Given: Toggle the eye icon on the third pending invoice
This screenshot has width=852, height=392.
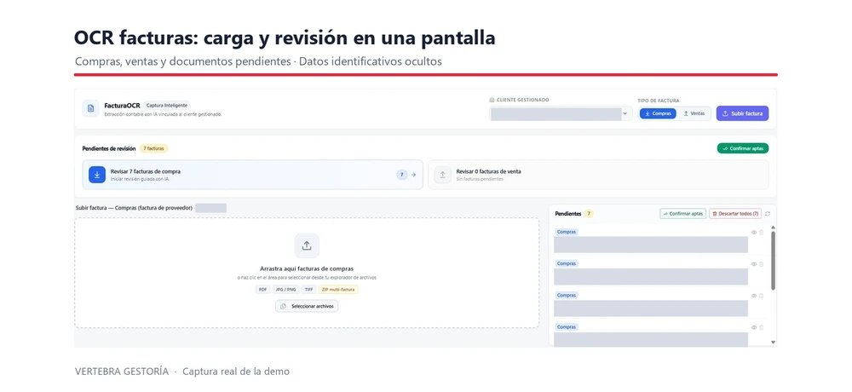Looking at the screenshot, I should click(x=754, y=296).
